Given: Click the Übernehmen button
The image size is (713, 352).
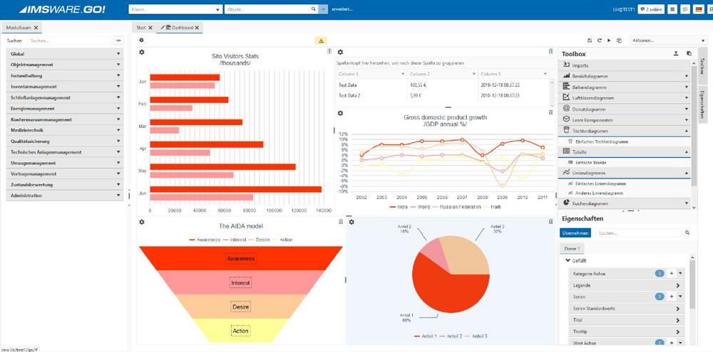Looking at the screenshot, I should 575,233.
